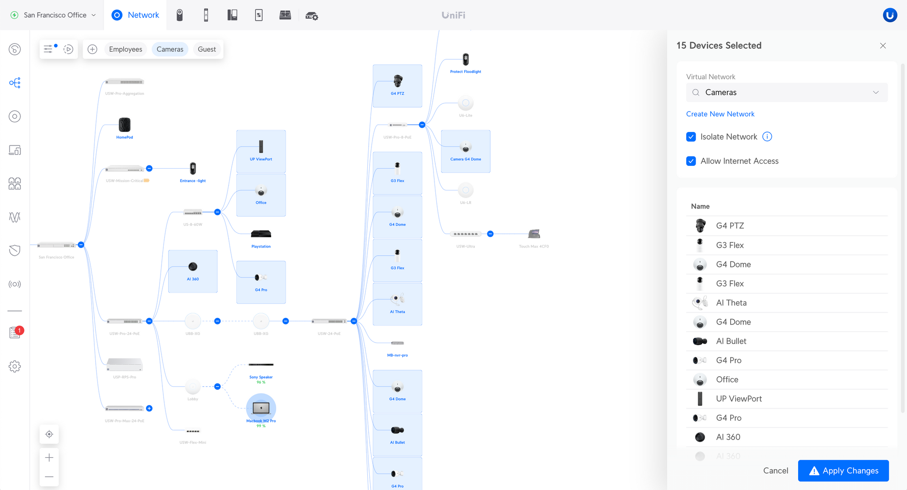Click the info icon beside Isolate Network
This screenshot has height=490, width=907.
pyautogui.click(x=767, y=136)
